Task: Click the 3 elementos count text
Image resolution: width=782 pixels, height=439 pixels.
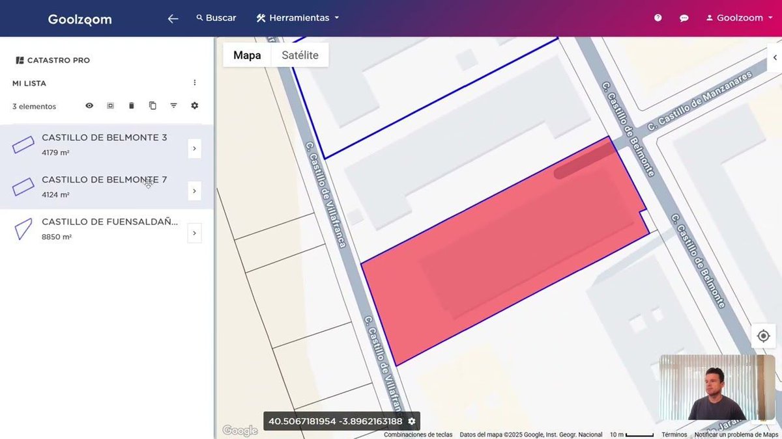Action: coord(35,107)
